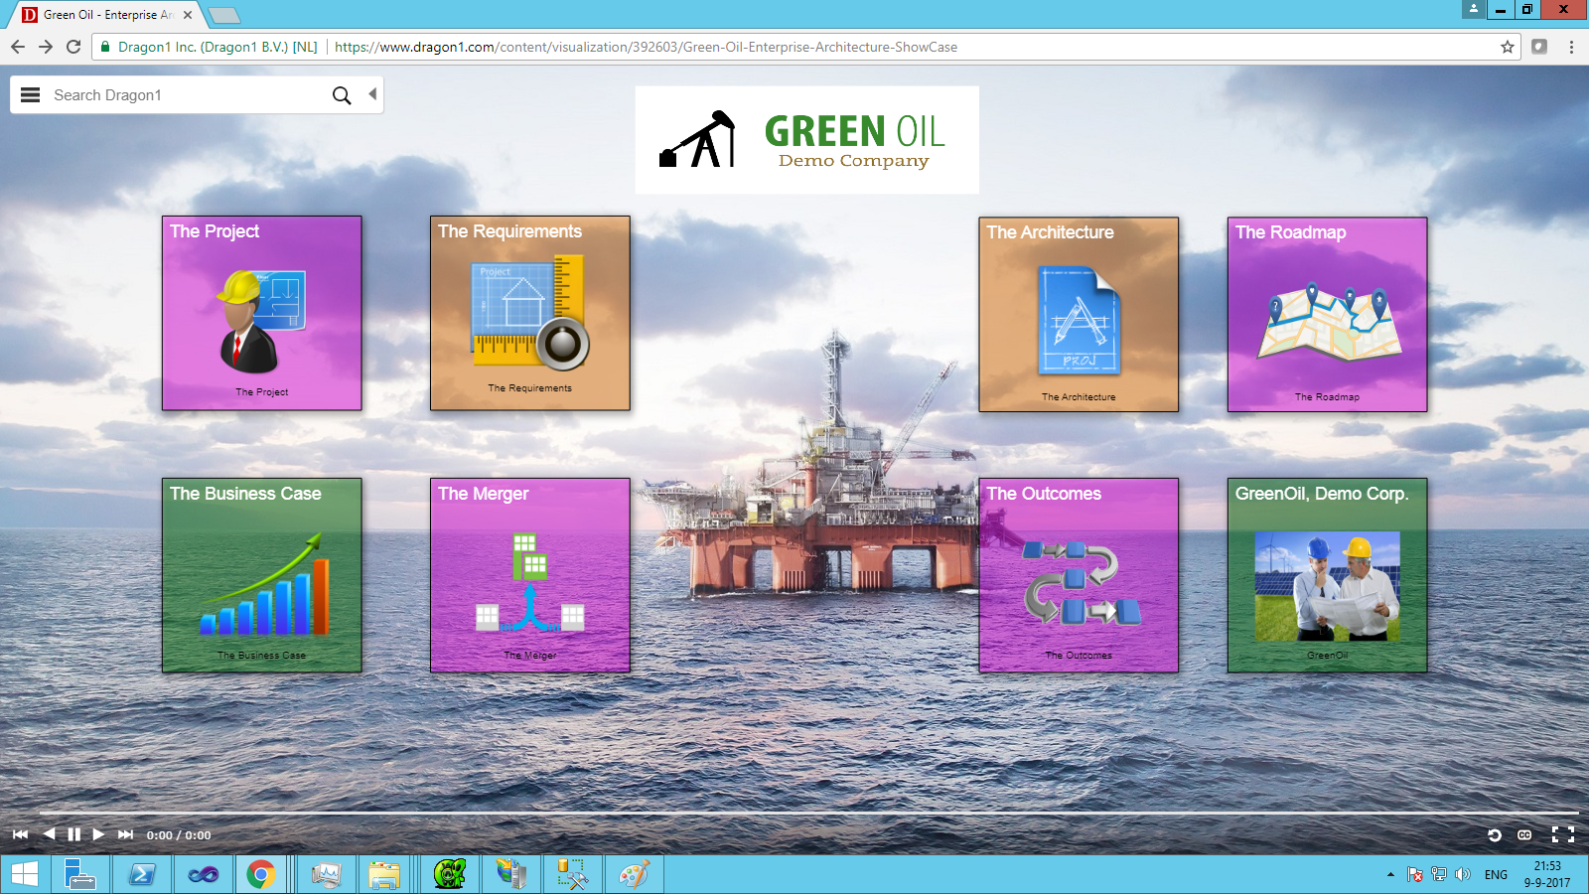Image resolution: width=1589 pixels, height=894 pixels.
Task: Open the hamburger menu beside Search Dragon1
Action: coord(31,95)
